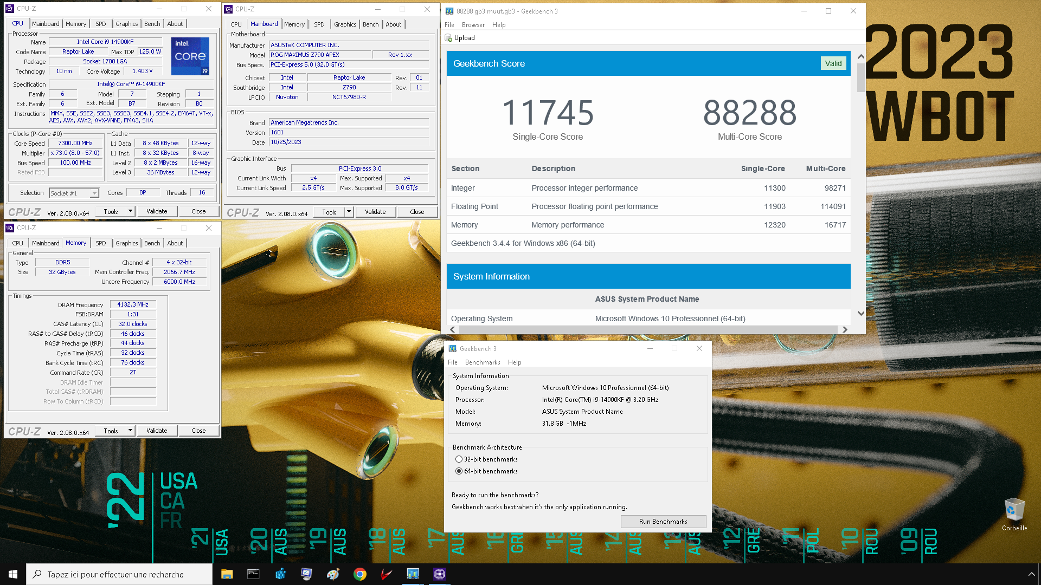1041x585 pixels.
Task: Click the Upload icon in Geekbench results
Action: [x=448, y=38]
